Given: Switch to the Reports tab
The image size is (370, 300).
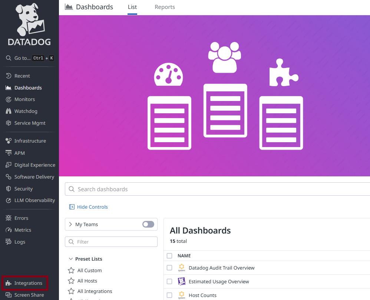Looking at the screenshot, I should click(165, 7).
